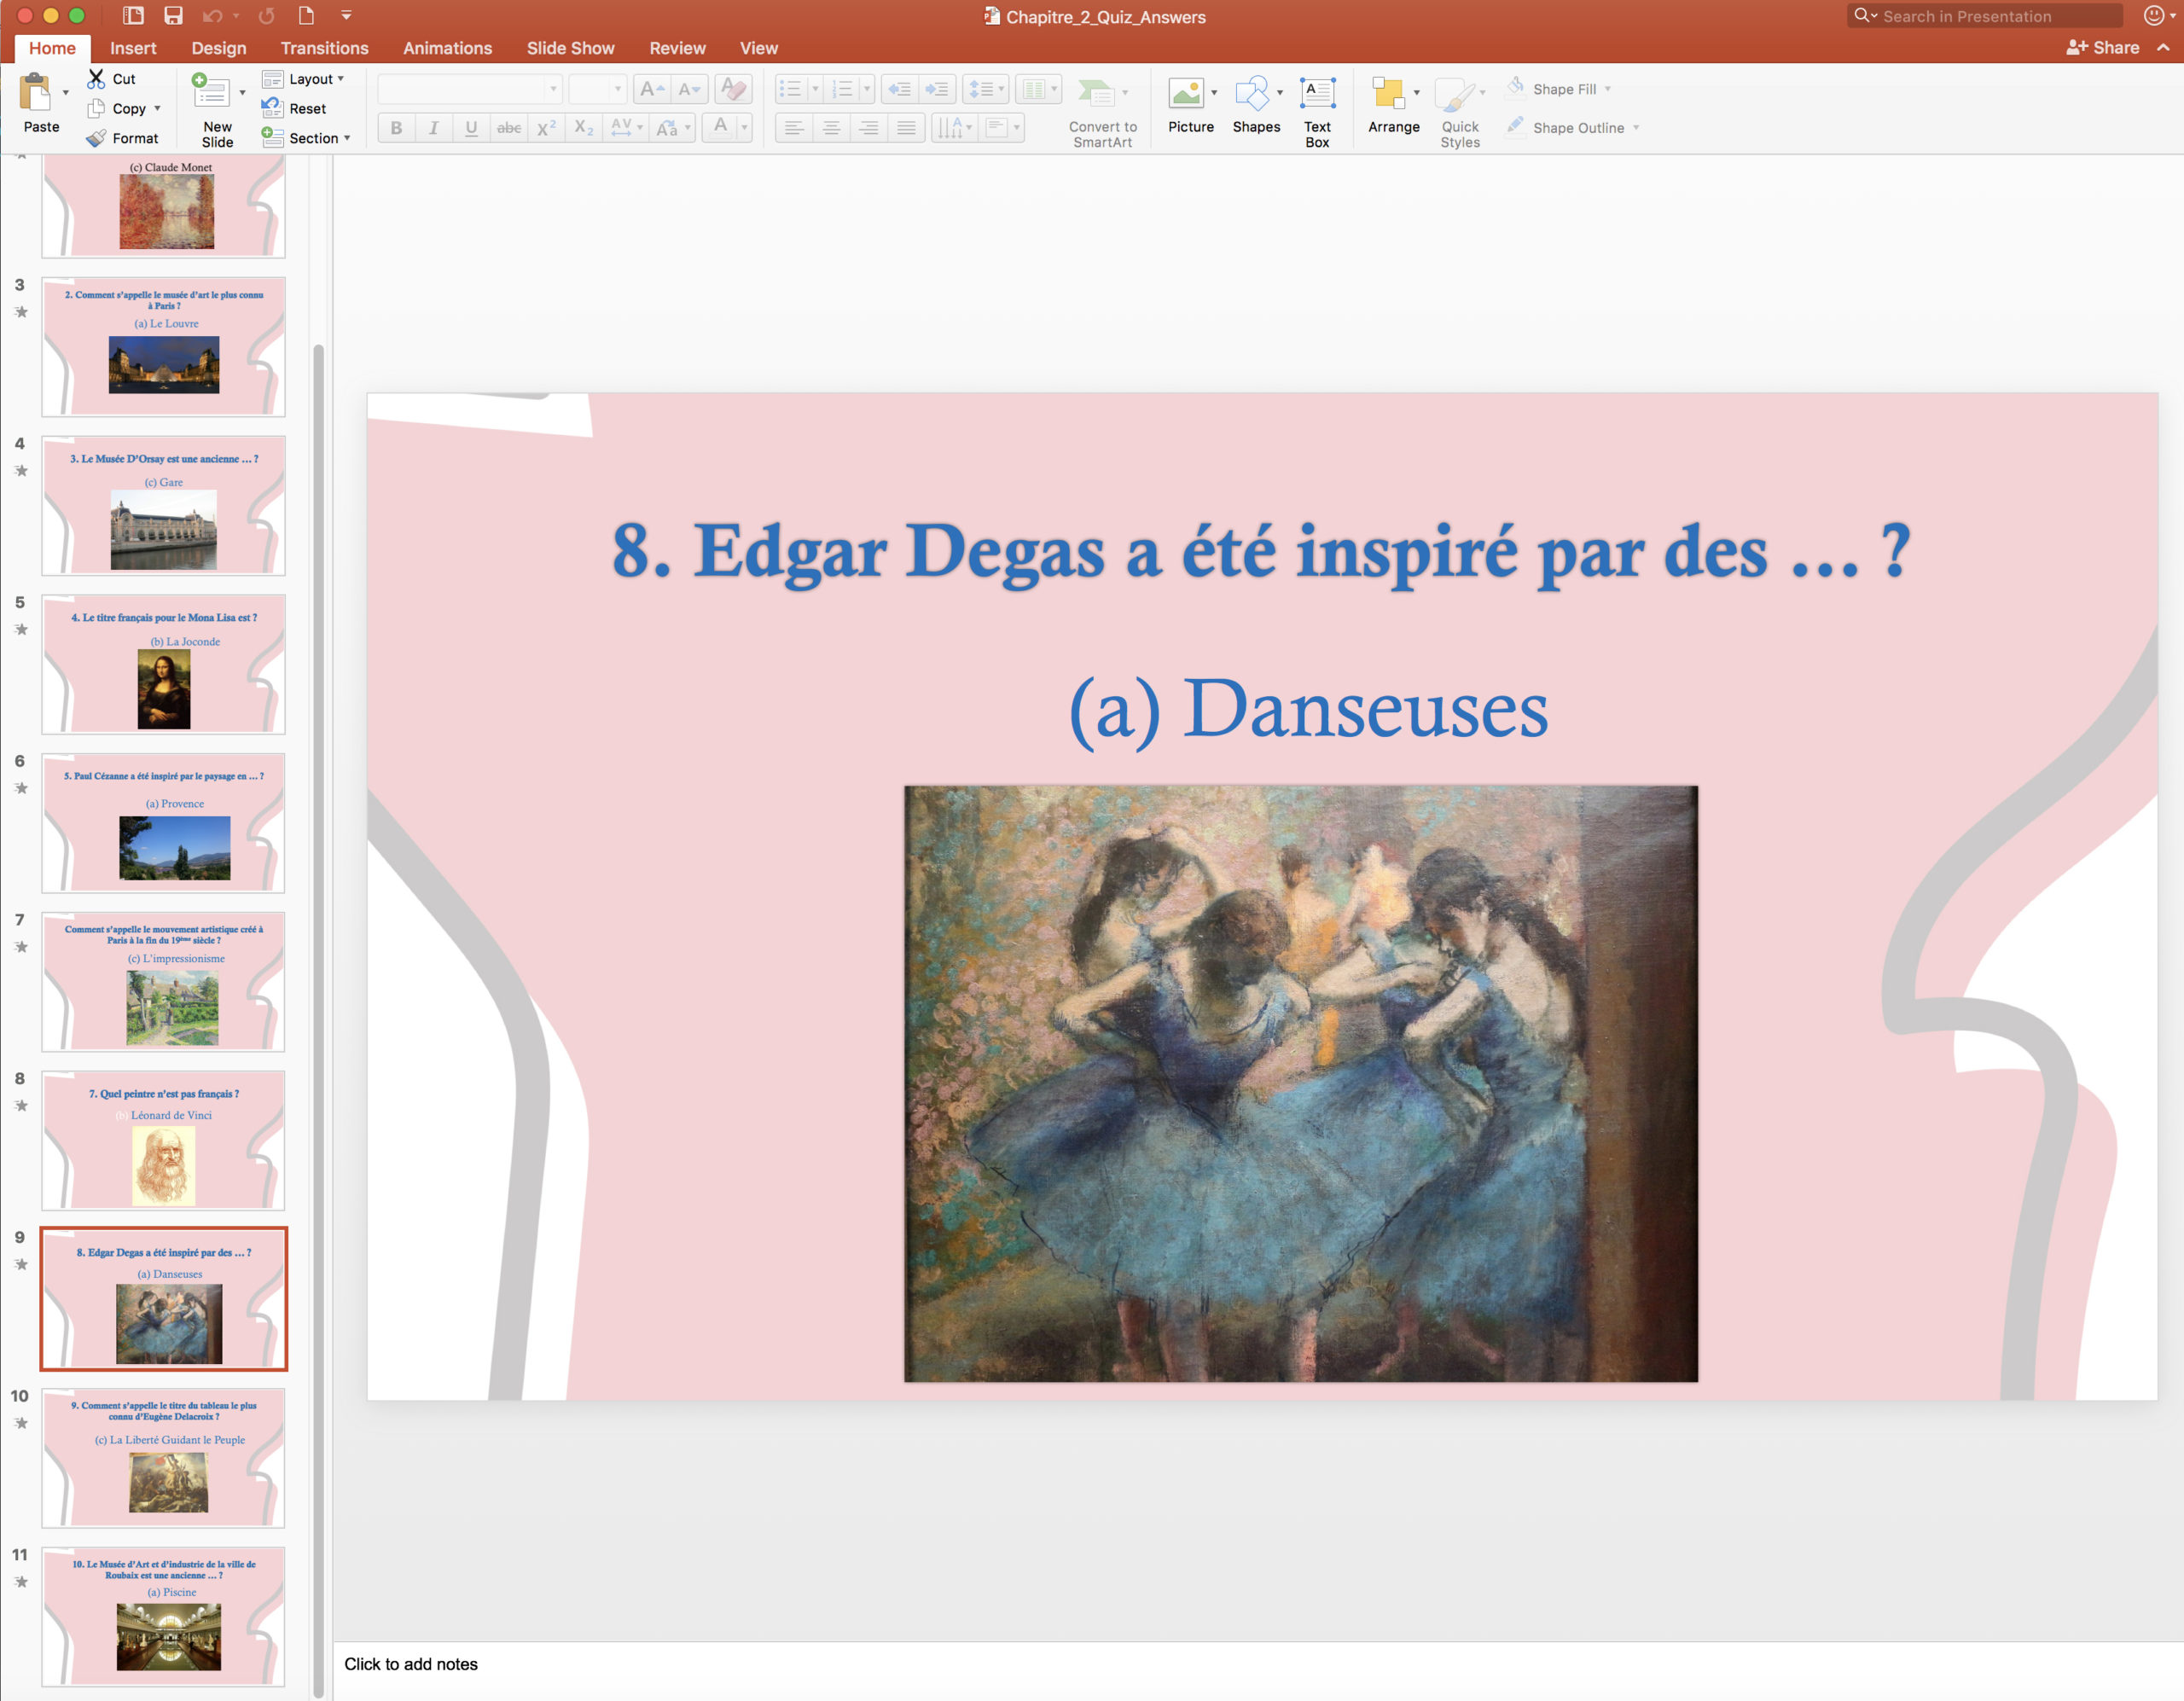Image resolution: width=2184 pixels, height=1701 pixels.
Task: Click the slide panel vertical scrollbar
Action: 319,1020
